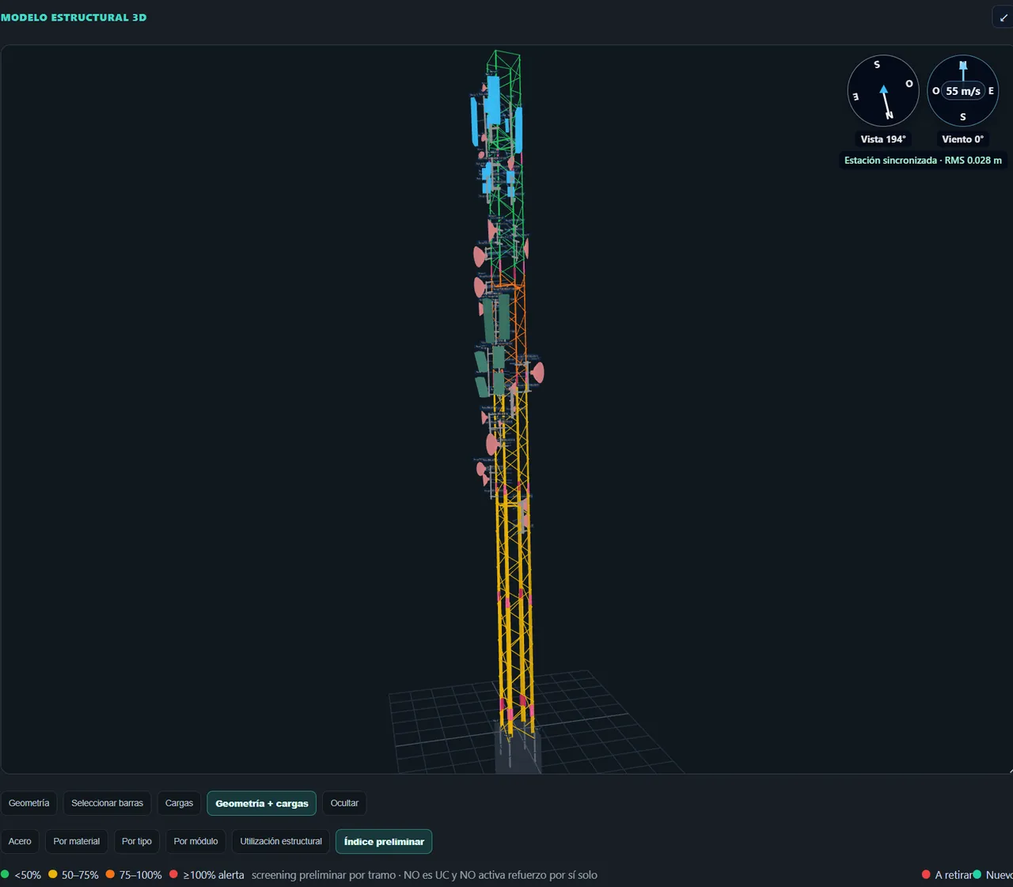Click the 55 m/s wind speed value
This screenshot has height=887, width=1013.
click(963, 91)
